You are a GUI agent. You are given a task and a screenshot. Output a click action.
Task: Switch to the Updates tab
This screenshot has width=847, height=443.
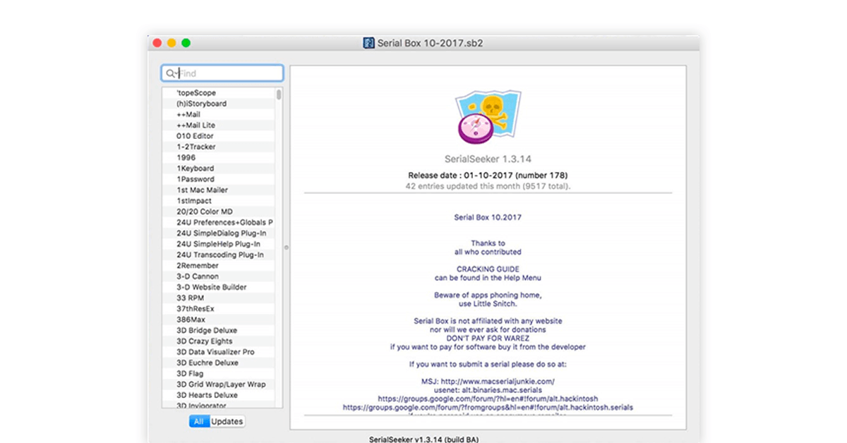pyautogui.click(x=227, y=421)
